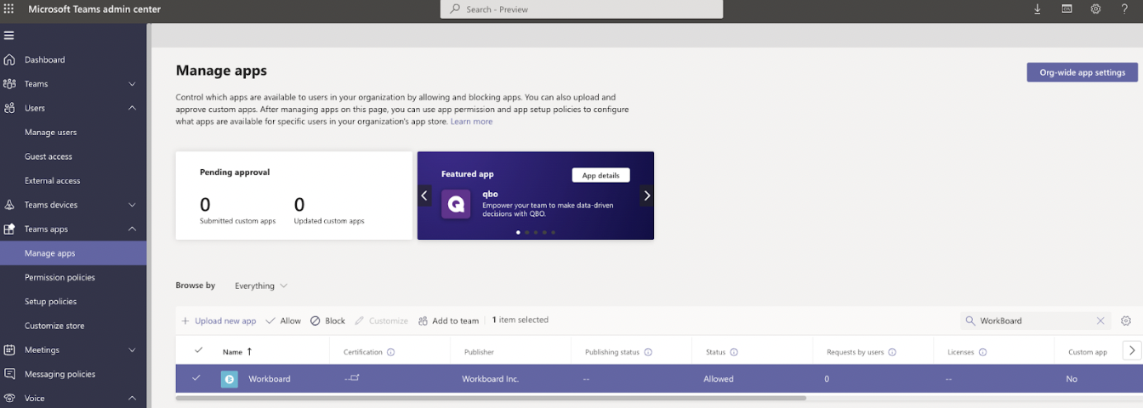Click Publishing status info icon
The image size is (1143, 408).
click(x=648, y=352)
